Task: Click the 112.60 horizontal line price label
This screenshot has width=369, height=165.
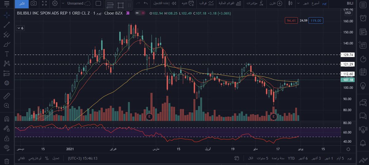Action: pyautogui.click(x=348, y=74)
